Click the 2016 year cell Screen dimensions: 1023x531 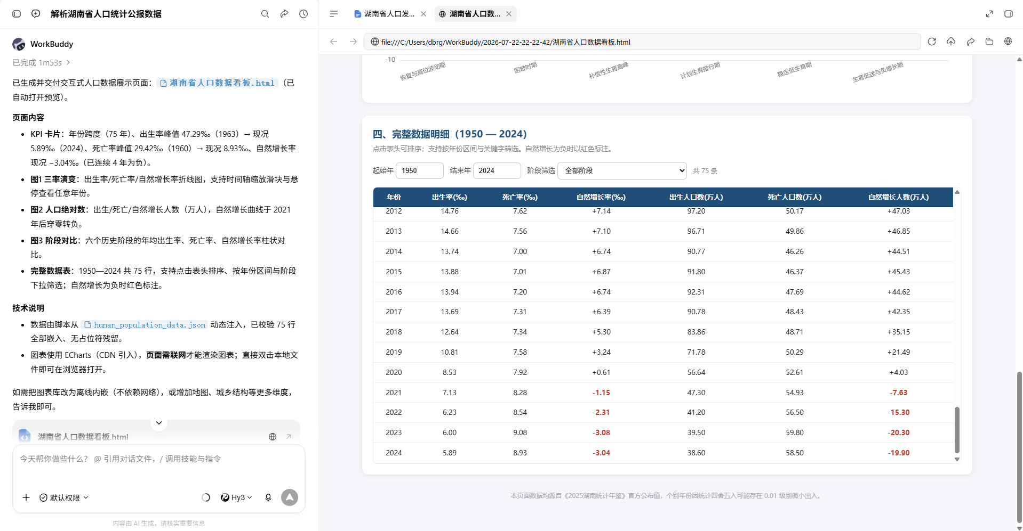(394, 292)
